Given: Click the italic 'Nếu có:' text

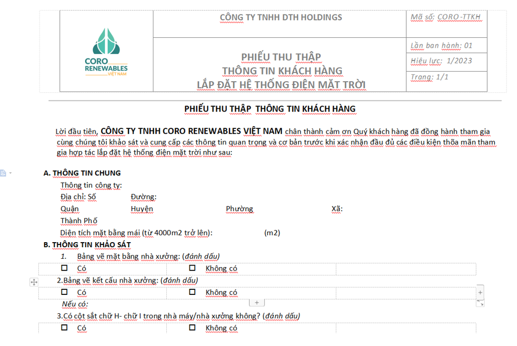Looking at the screenshot, I should (x=75, y=304).
